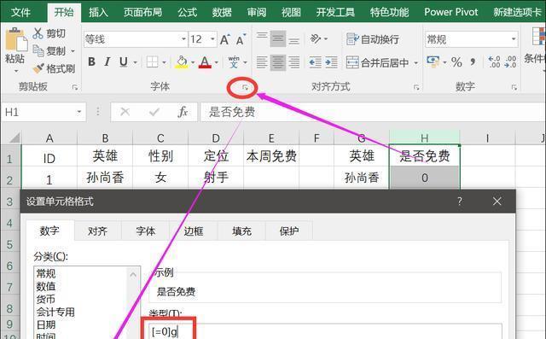Align text left
Viewport: 546px width, 339px height.
[x=262, y=62]
